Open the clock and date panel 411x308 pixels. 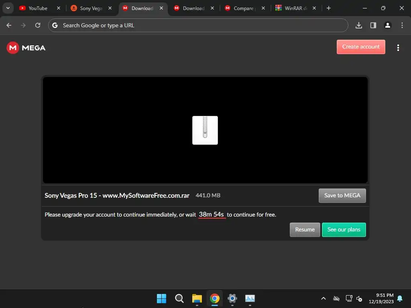click(381, 298)
